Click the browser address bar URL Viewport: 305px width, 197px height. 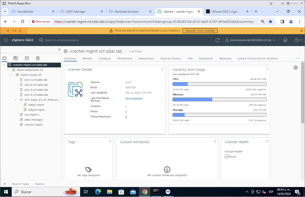pos(154,22)
